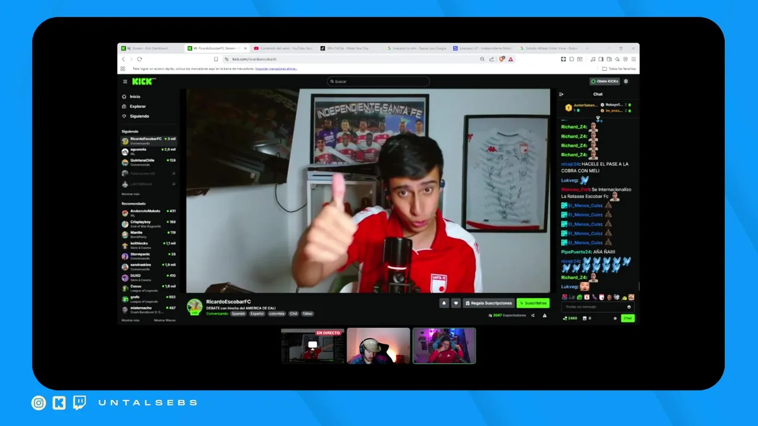Image resolution: width=758 pixels, height=426 pixels.
Task: Select the Chill tag
Action: click(294, 314)
